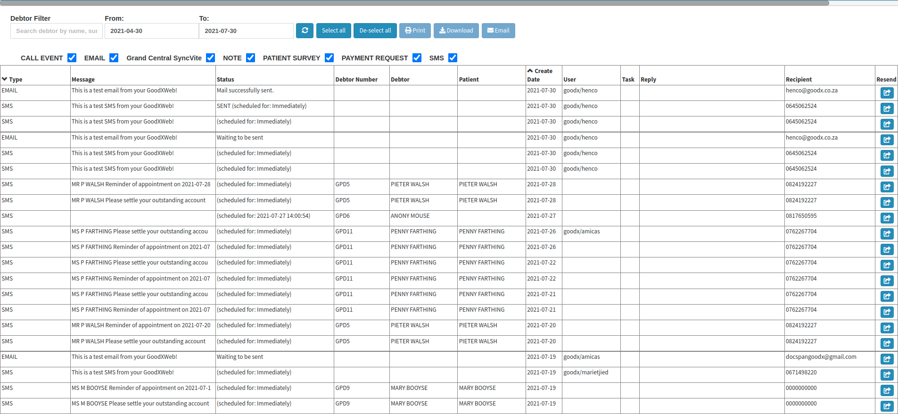Resend the SMS sent to 0671498220

(887, 375)
